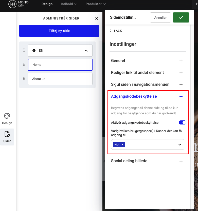Click the drag handle beside Home page
The width and height of the screenshot is (198, 211).
click(x=24, y=65)
